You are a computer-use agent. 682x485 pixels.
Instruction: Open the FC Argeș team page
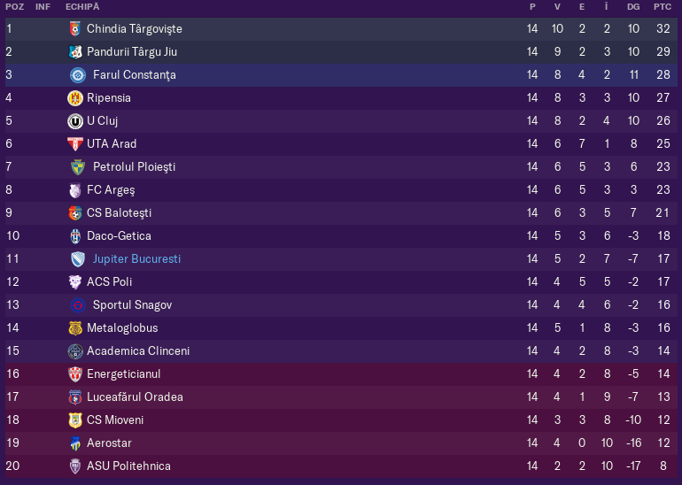(111, 190)
